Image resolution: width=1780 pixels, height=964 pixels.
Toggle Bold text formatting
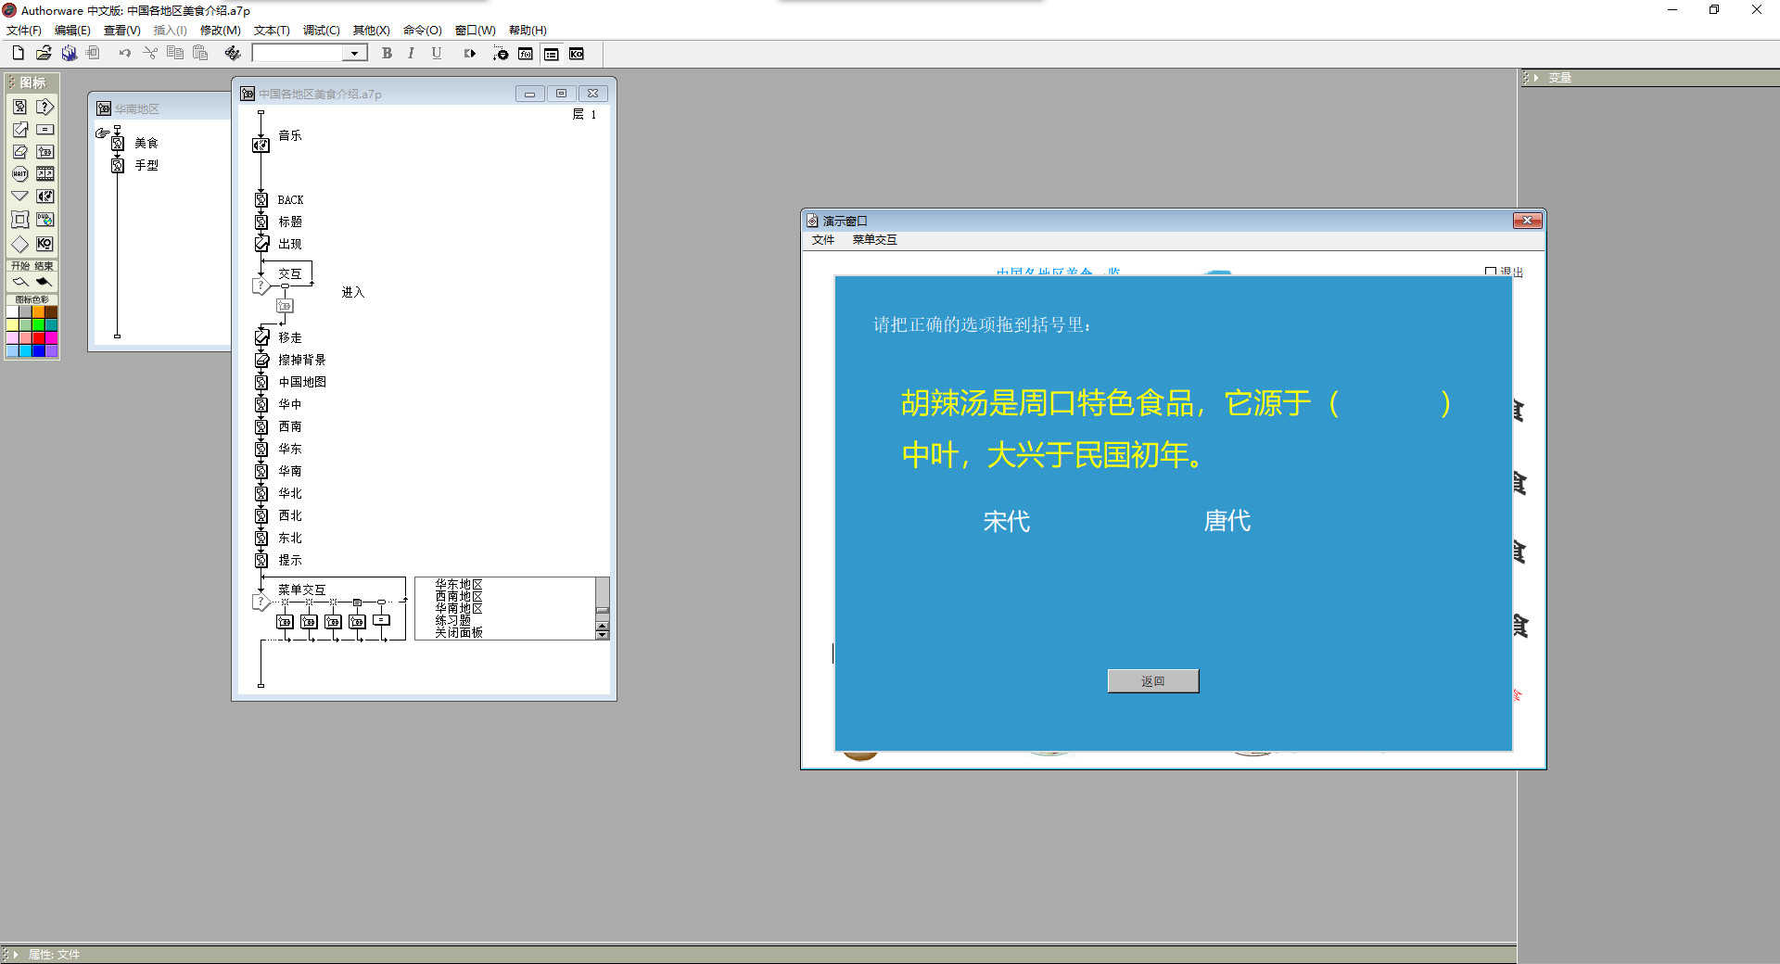pyautogui.click(x=387, y=54)
